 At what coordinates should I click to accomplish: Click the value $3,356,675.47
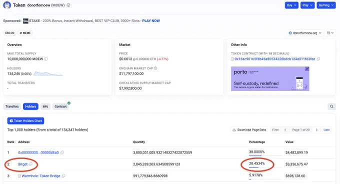296,164
